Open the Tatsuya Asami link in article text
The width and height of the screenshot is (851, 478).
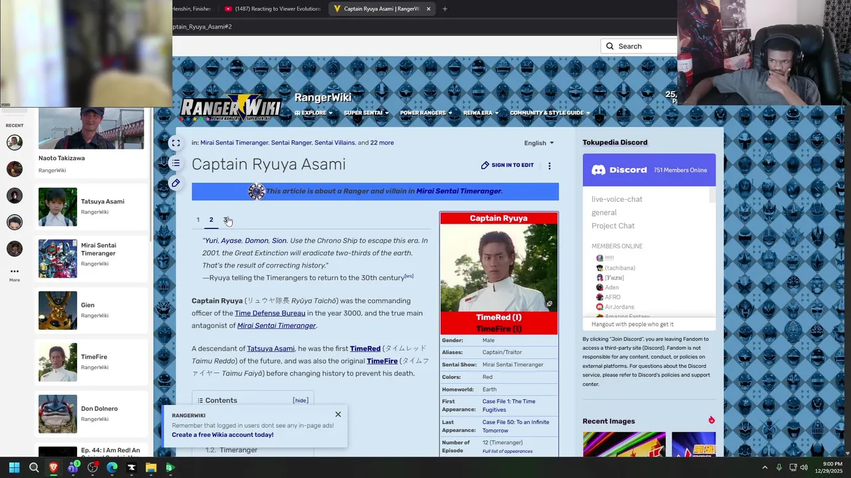271,349
